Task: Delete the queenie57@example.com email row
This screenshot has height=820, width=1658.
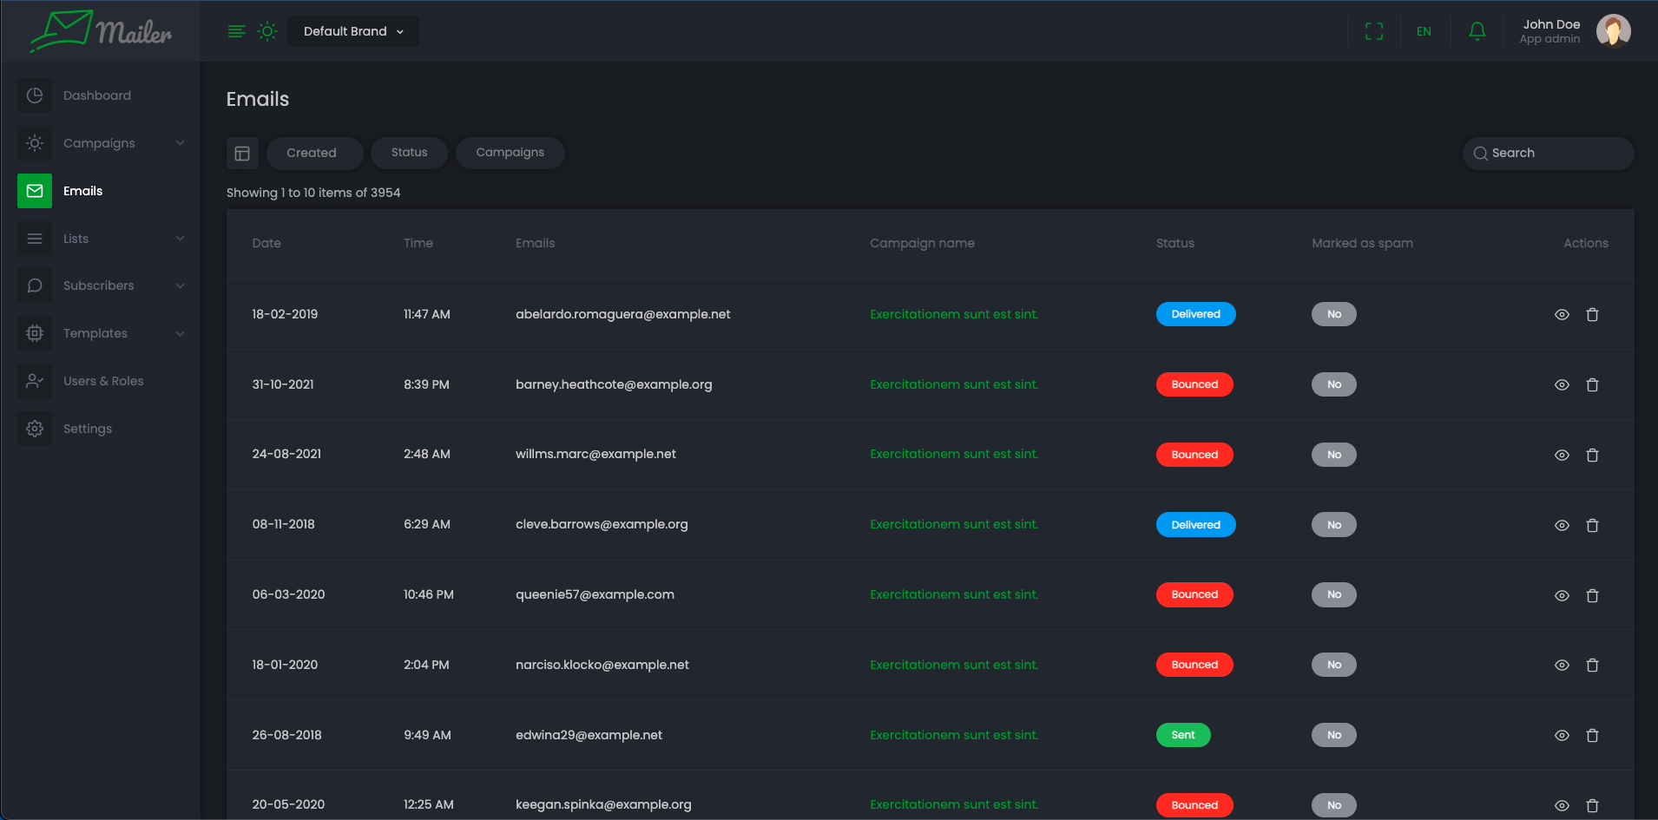Action: (x=1592, y=595)
